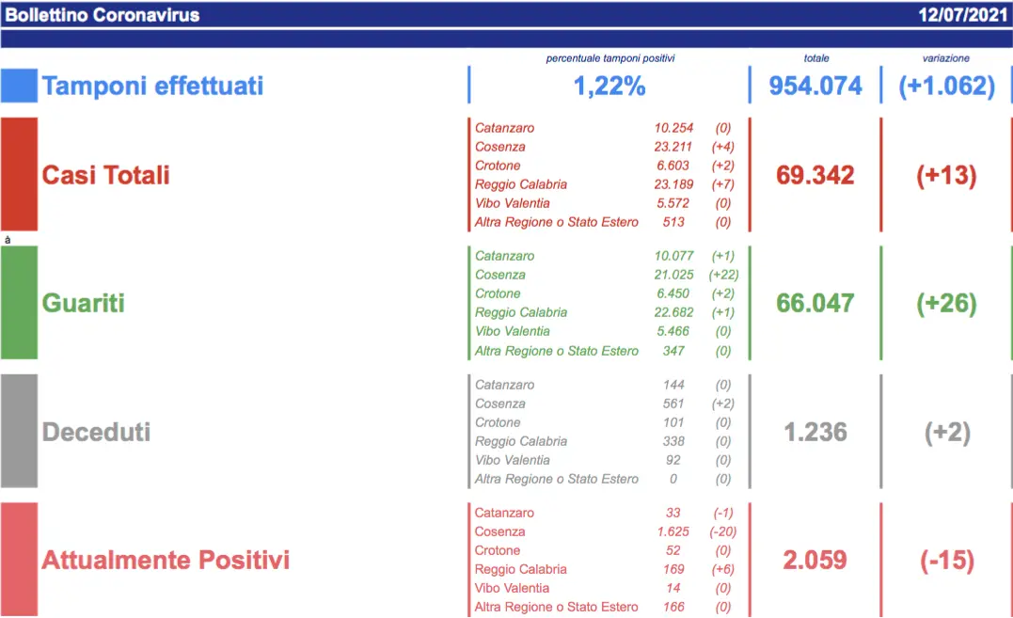Screen dimensions: 1013x618
Task: Select Crotone deceased value 101
Action: point(673,422)
